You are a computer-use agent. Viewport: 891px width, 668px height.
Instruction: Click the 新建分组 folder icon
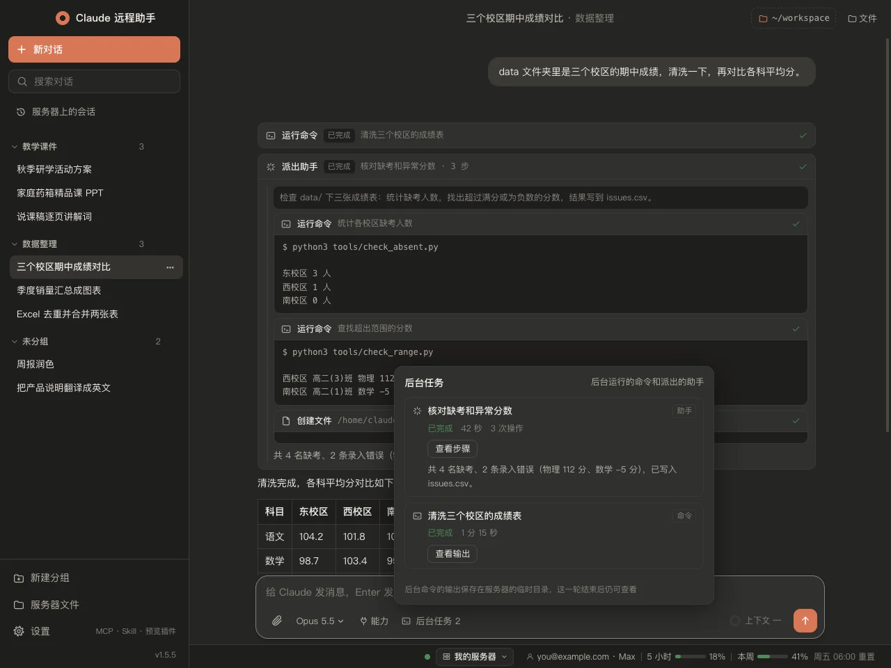click(x=19, y=578)
